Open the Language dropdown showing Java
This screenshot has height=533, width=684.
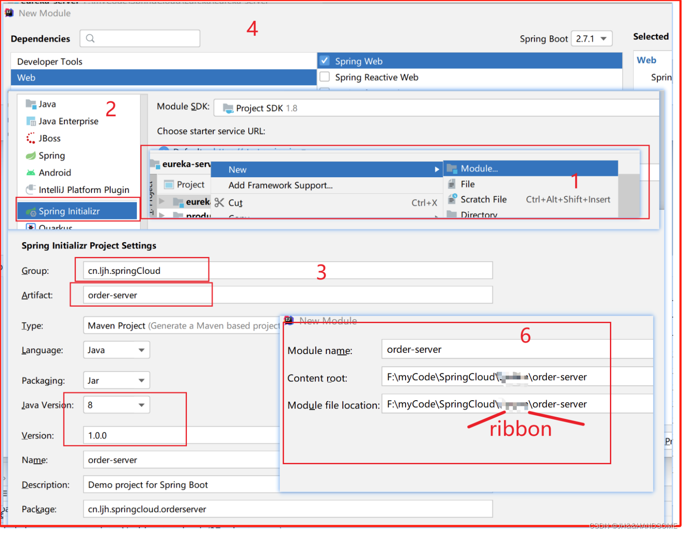pos(116,350)
